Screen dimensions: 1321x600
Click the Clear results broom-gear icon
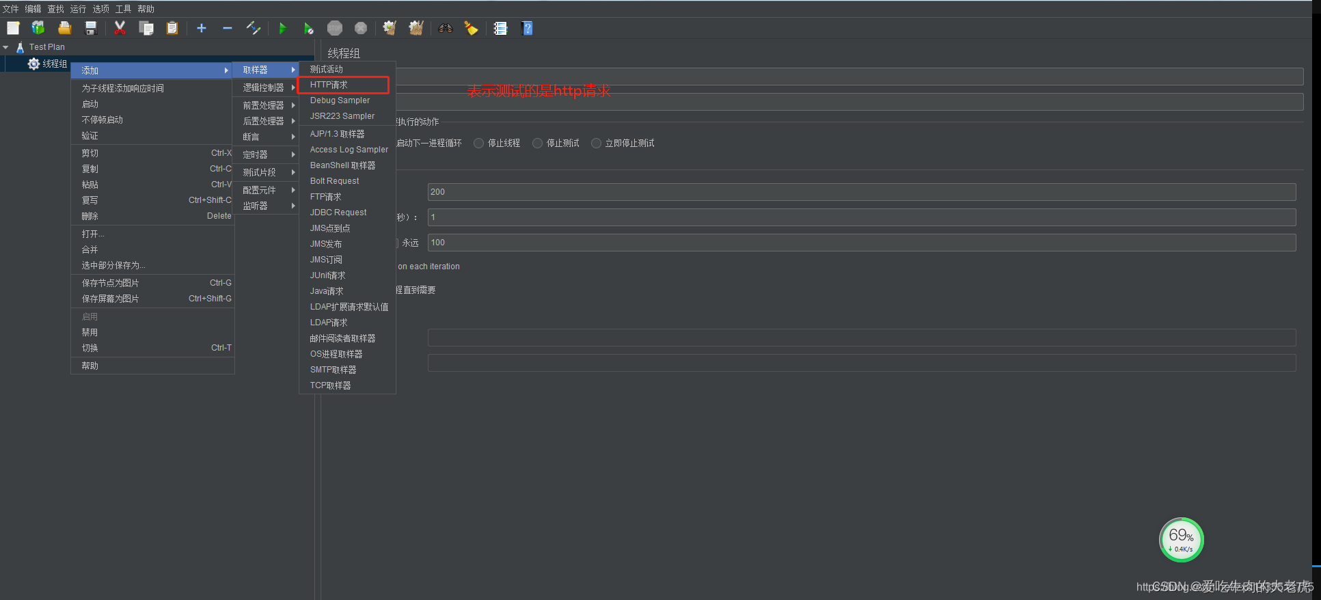tap(390, 28)
